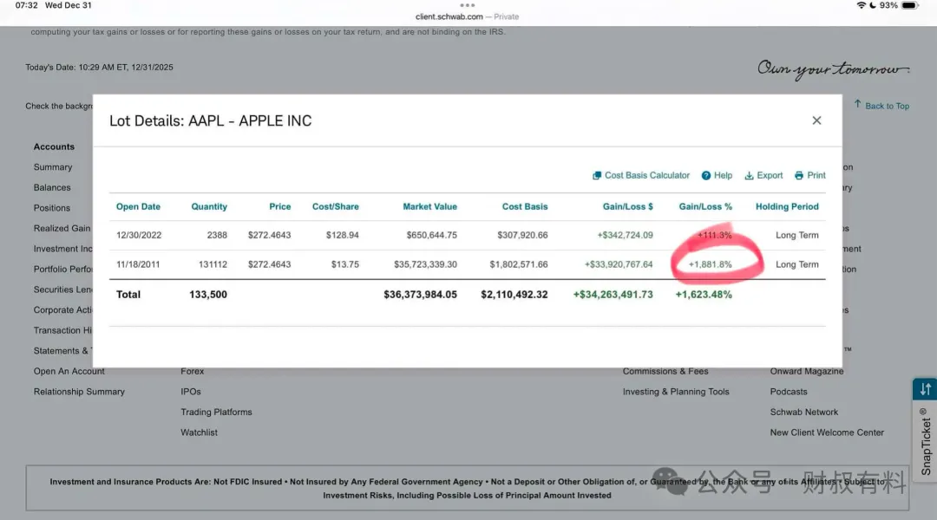937x520 pixels.
Task: Click total market value $36,373,984.05
Action: coord(420,295)
